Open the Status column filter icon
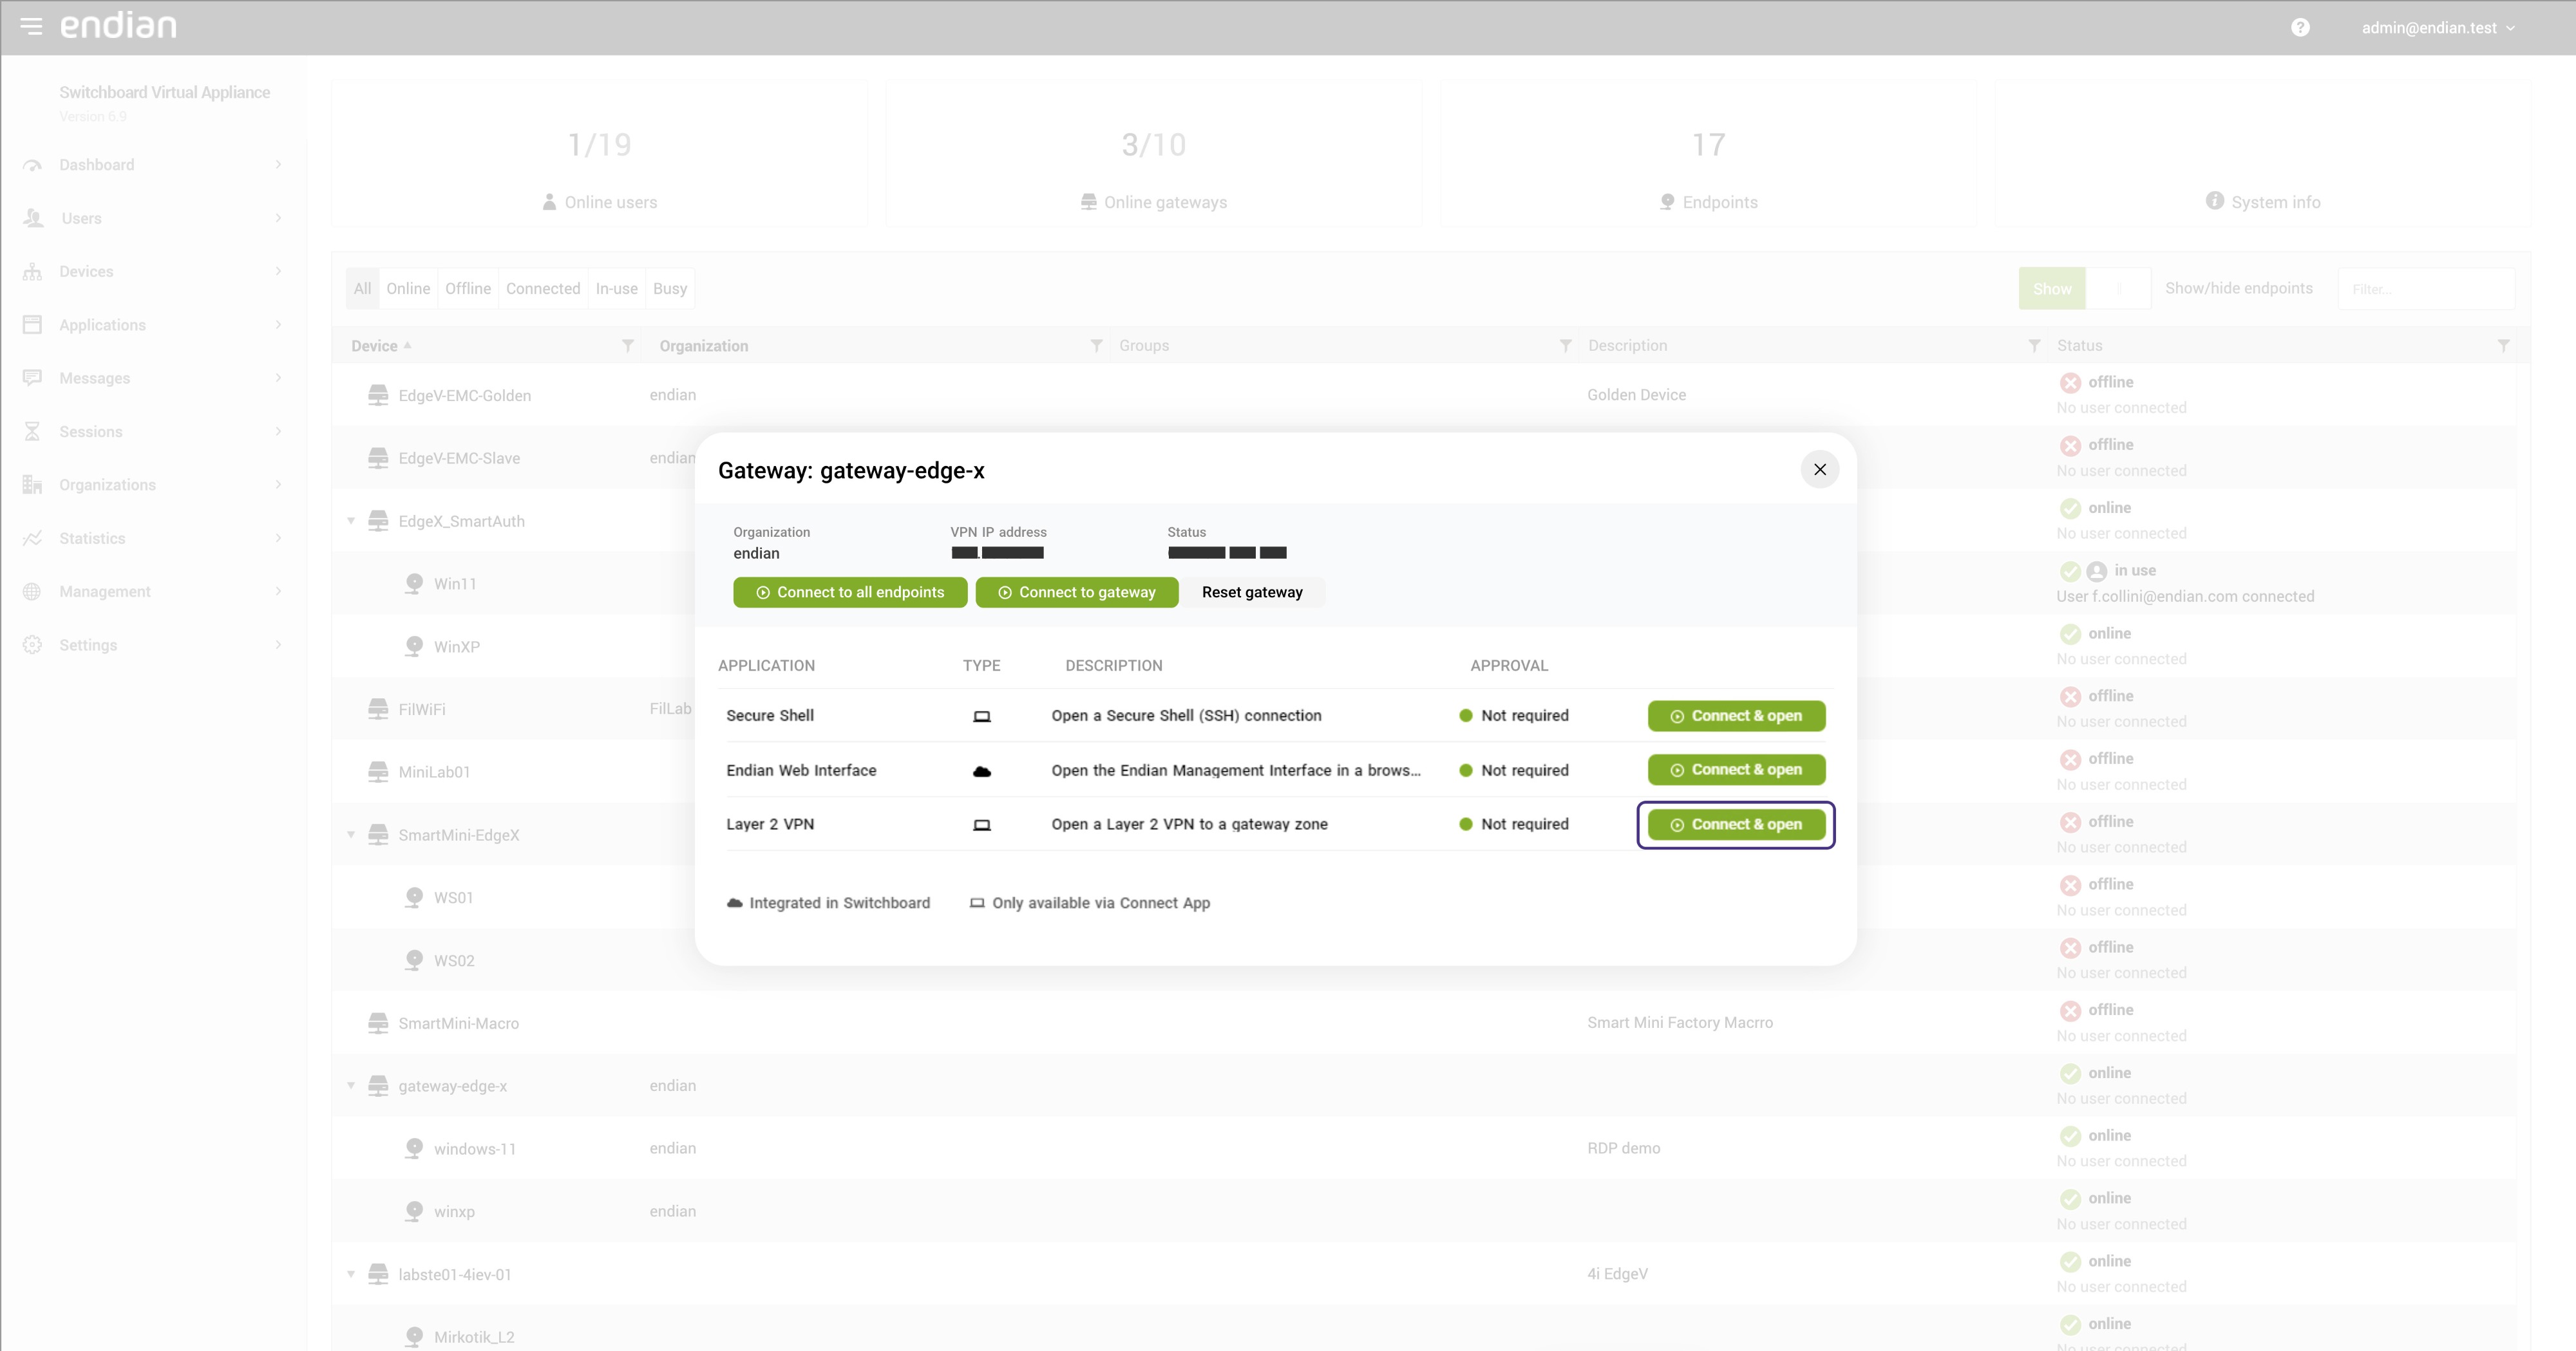Viewport: 2576px width, 1351px height. coord(2503,346)
